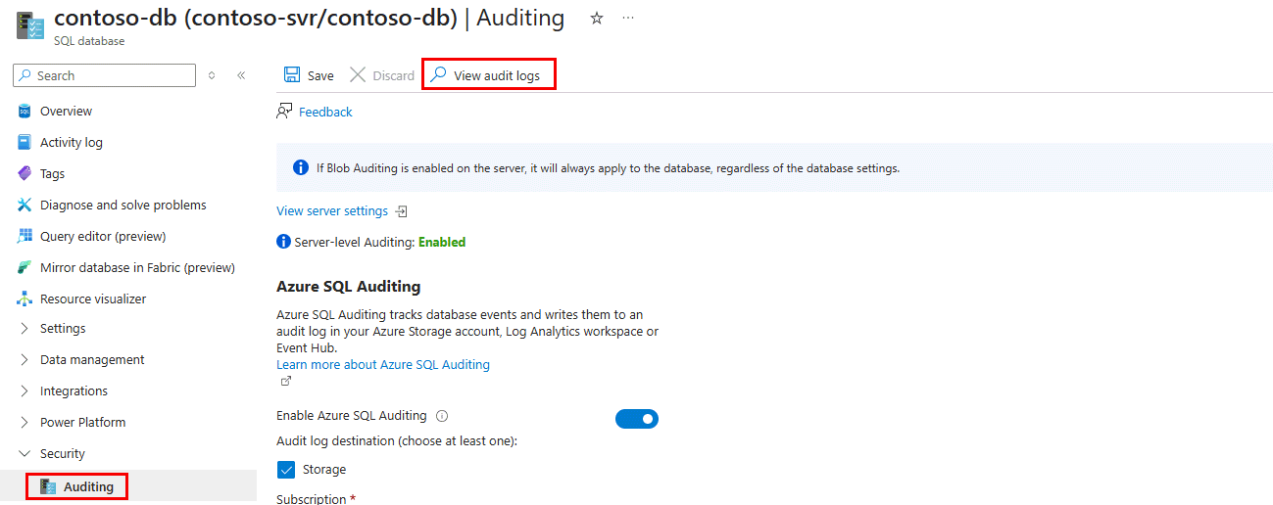Click the Mirror database in Fabric icon

click(x=24, y=267)
